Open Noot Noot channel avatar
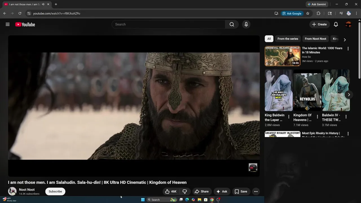 tap(12, 191)
